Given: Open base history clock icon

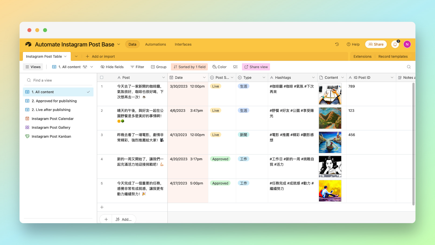Looking at the screenshot, I should pos(337,44).
